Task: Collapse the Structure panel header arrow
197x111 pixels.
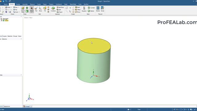Action: pyautogui.click(x=21, y=16)
